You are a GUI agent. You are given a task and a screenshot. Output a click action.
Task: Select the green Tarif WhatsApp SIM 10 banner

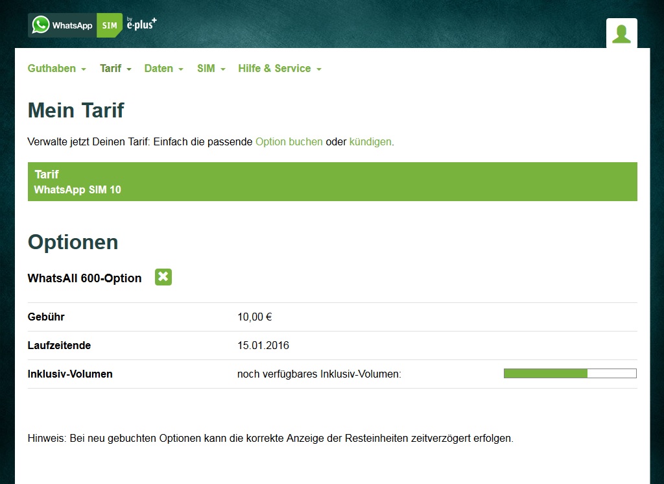(332, 182)
